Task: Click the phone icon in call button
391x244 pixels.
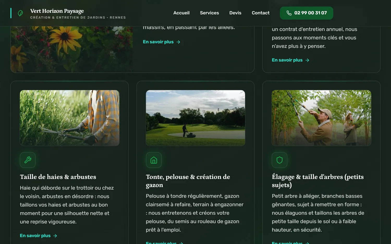Action: pyautogui.click(x=289, y=13)
